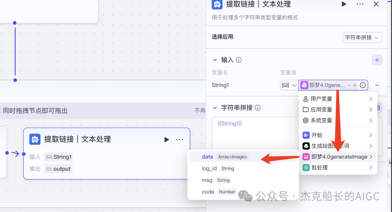Click the 即梦4.0generateImage pink image icon
392x212 pixels.
point(306,157)
